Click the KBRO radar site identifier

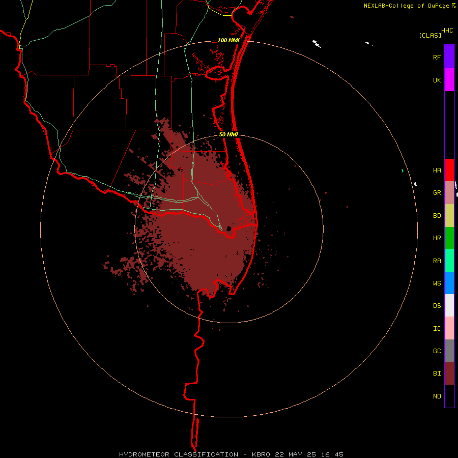coord(261,454)
